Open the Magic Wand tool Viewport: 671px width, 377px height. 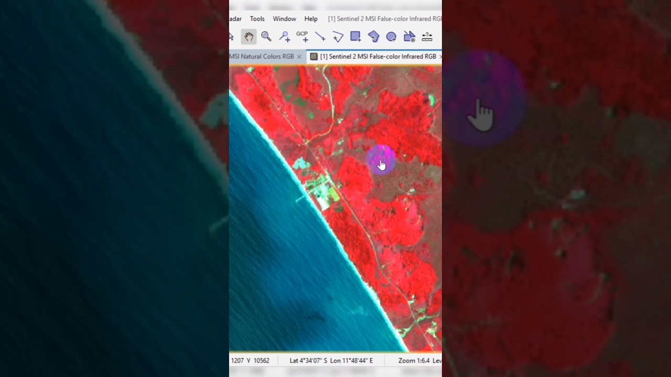click(409, 37)
